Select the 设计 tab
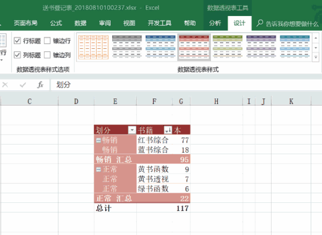The height and width of the screenshot is (235, 322). (x=239, y=23)
